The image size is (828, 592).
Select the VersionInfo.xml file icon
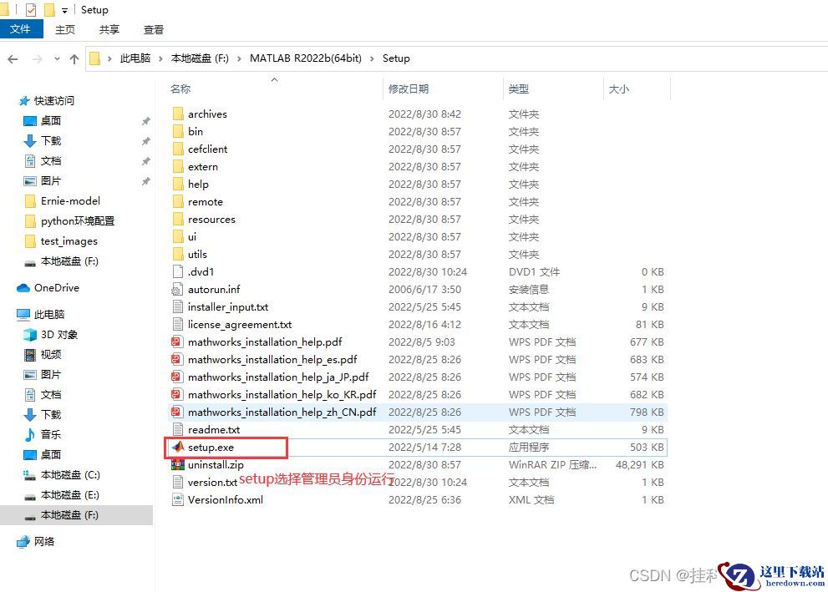pyautogui.click(x=178, y=499)
